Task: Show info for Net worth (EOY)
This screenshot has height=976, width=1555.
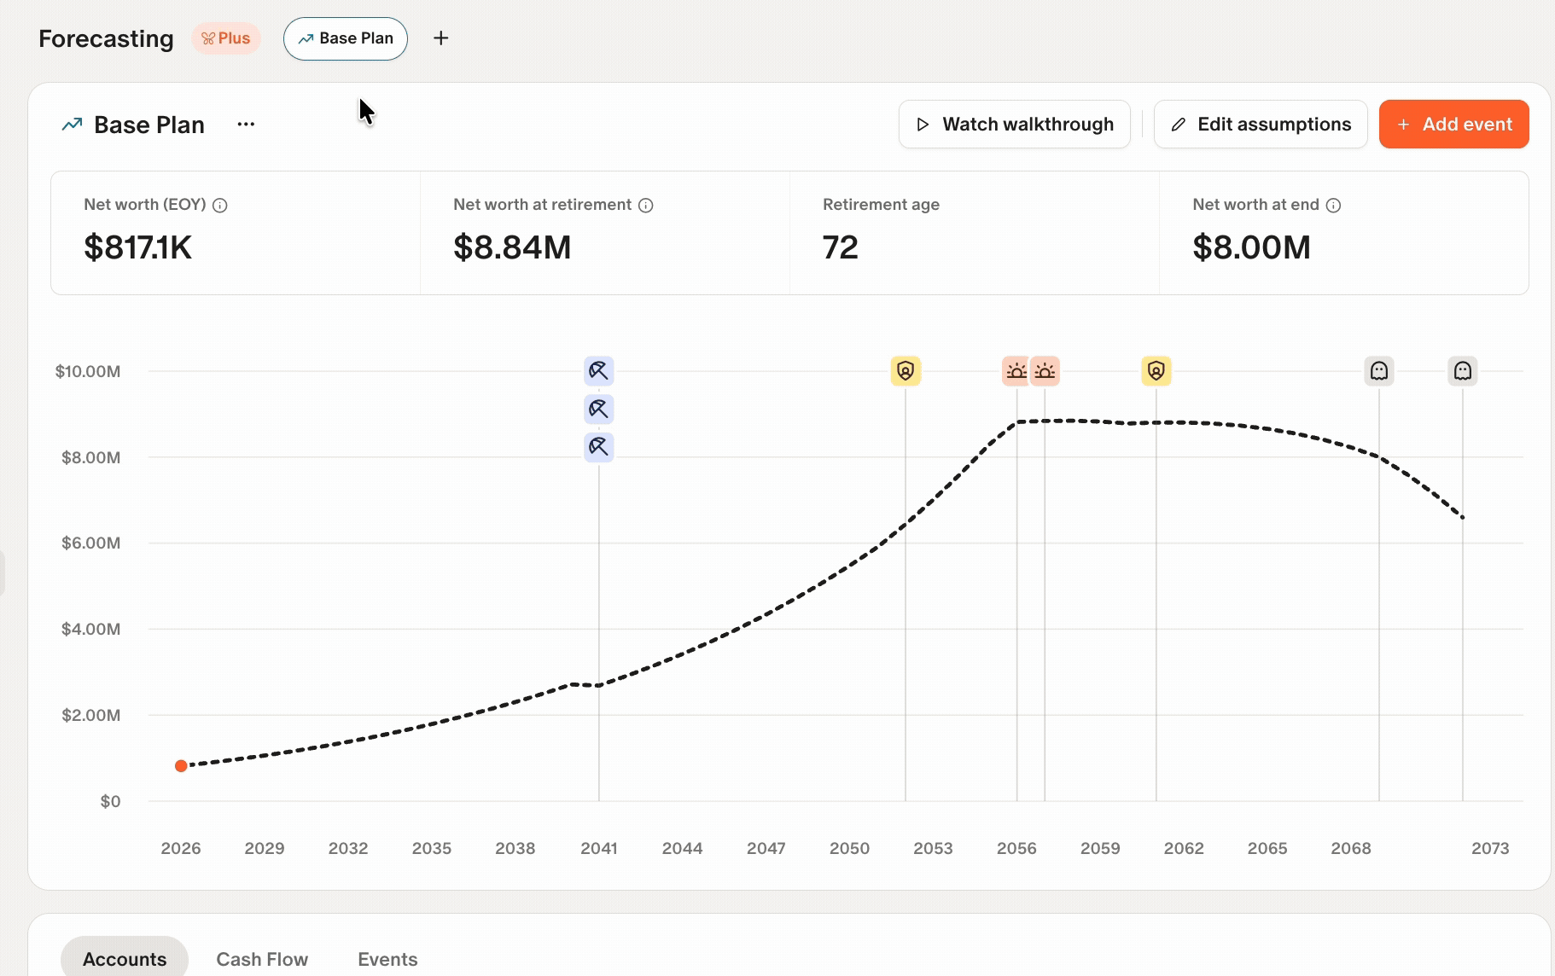Action: (x=220, y=206)
